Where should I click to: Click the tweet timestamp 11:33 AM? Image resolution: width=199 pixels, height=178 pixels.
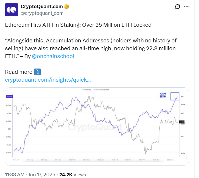(15, 175)
